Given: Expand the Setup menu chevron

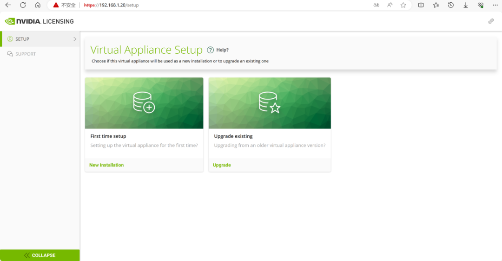Looking at the screenshot, I should click(75, 39).
